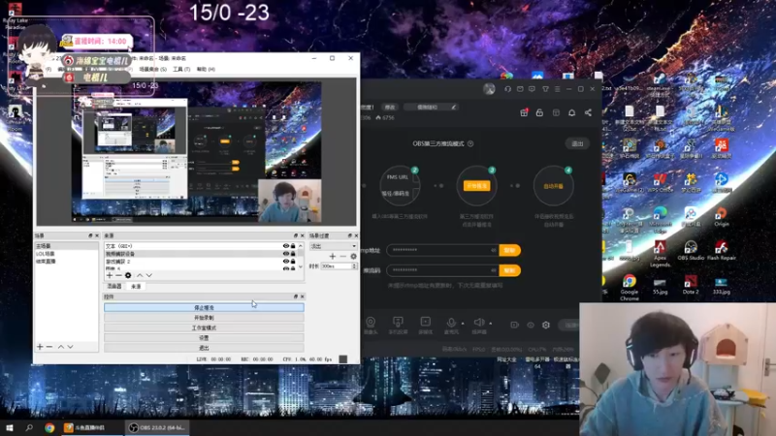Click Chrome icon on the taskbar
This screenshot has height=436, width=776.
49,427
